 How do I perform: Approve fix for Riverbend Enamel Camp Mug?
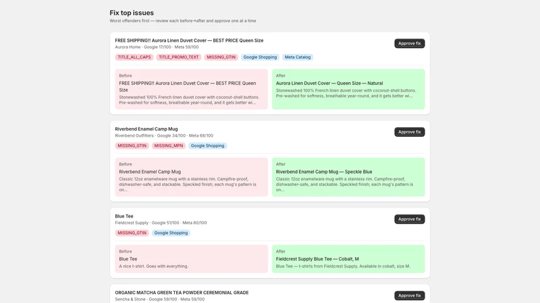[x=410, y=132]
